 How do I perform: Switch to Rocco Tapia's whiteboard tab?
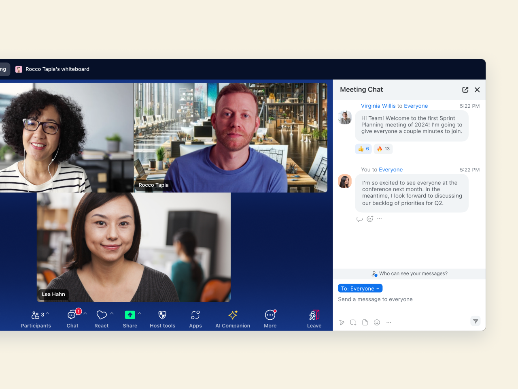pyautogui.click(x=53, y=69)
